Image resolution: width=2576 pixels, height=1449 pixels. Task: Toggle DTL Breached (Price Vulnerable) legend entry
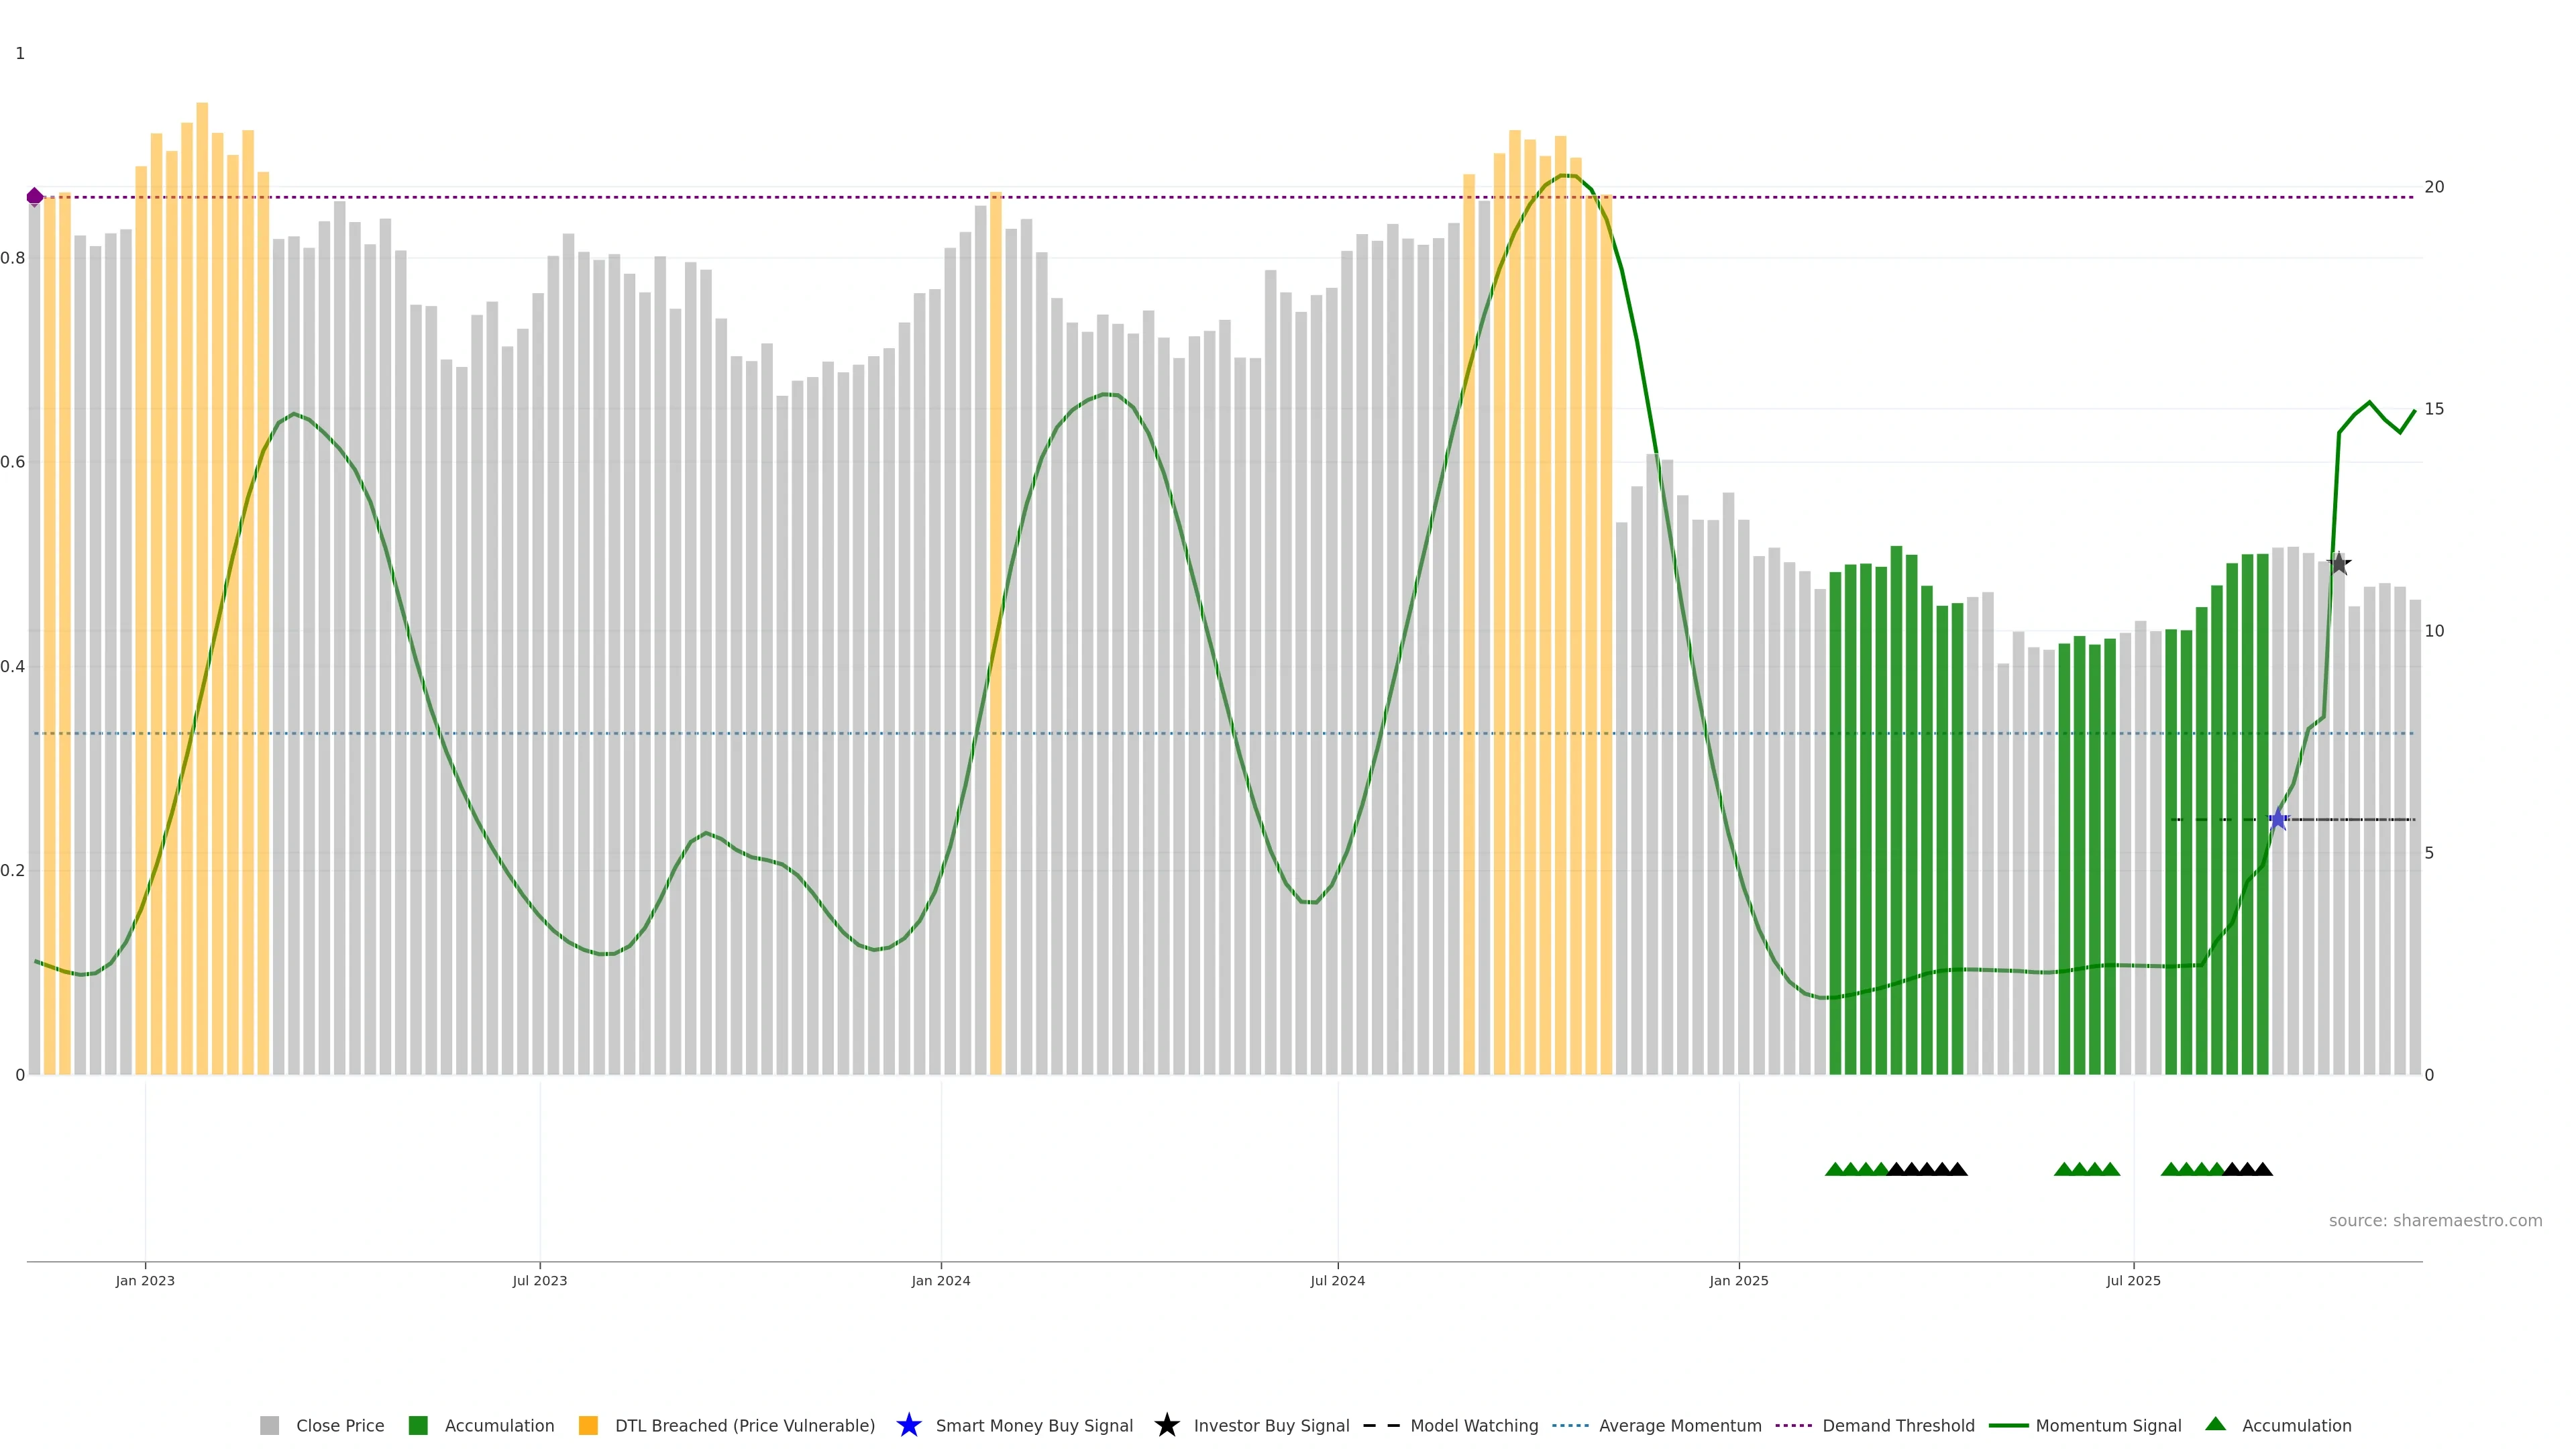pyautogui.click(x=744, y=1425)
